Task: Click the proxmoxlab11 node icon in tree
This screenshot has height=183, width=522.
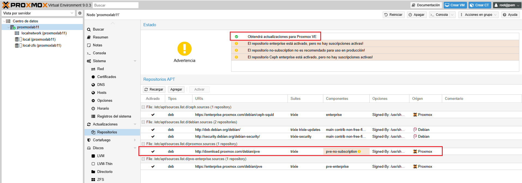Action: point(13,27)
